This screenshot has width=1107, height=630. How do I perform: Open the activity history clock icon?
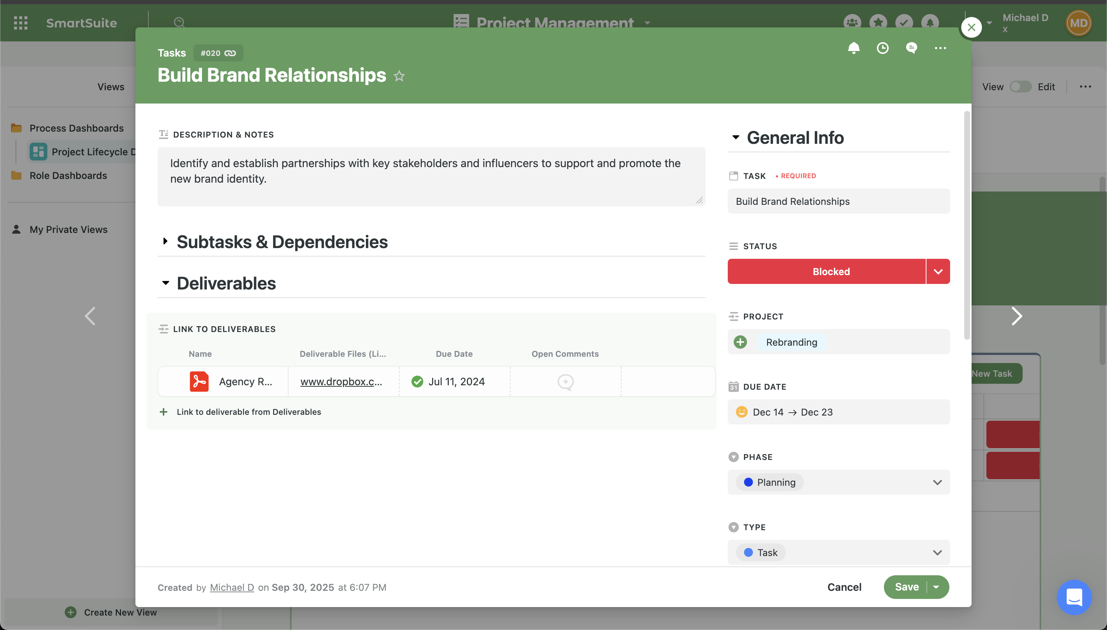point(882,48)
